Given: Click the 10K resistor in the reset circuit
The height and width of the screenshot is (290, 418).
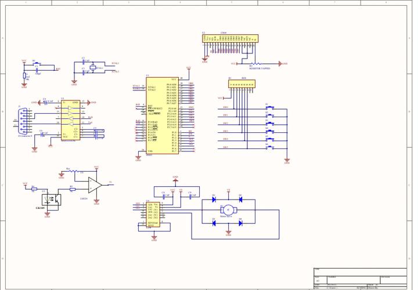Looking at the screenshot, I should point(24,75).
